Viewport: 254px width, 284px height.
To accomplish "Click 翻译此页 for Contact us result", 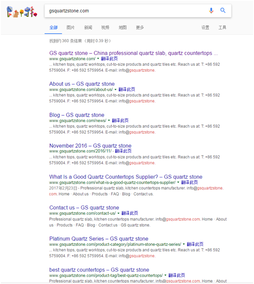I will (130, 213).
